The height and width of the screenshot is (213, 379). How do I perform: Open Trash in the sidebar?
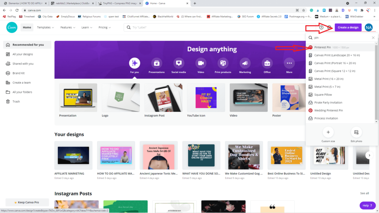(x=27, y=101)
